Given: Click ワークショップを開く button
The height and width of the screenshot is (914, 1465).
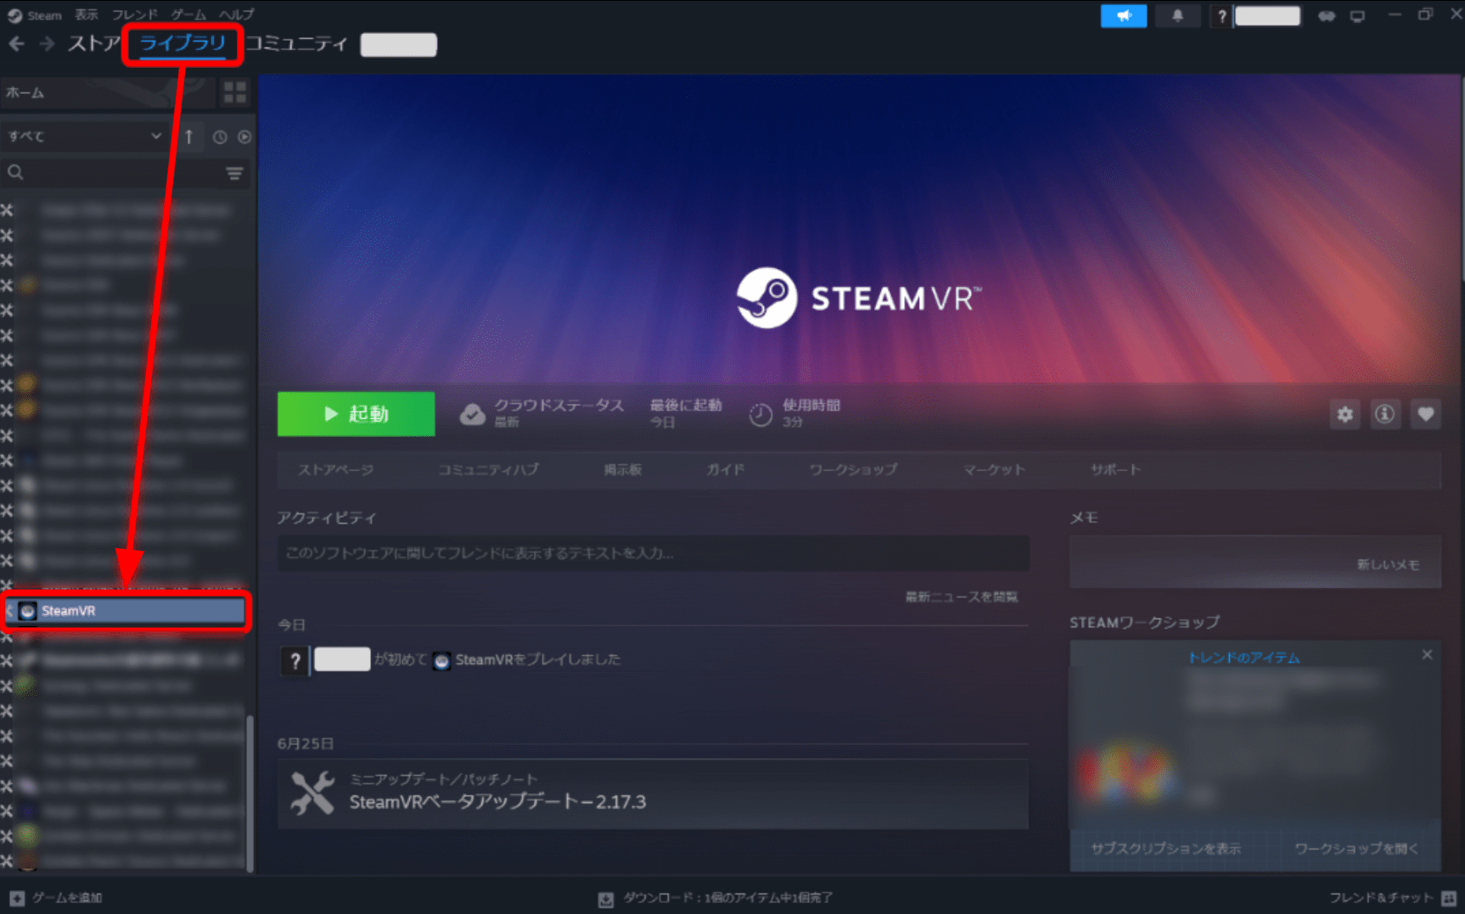Looking at the screenshot, I should tap(1356, 848).
